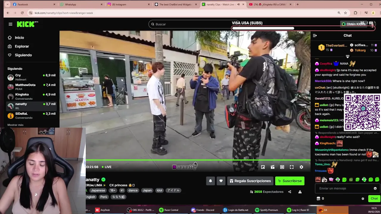
Task: Expand the gift leaderboard chevron
Action: pos(347,56)
